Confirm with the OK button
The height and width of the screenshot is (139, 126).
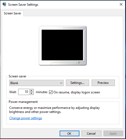(69, 134)
